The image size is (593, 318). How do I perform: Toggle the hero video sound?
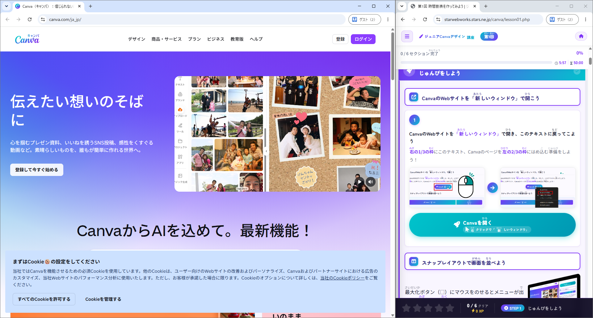(x=371, y=182)
